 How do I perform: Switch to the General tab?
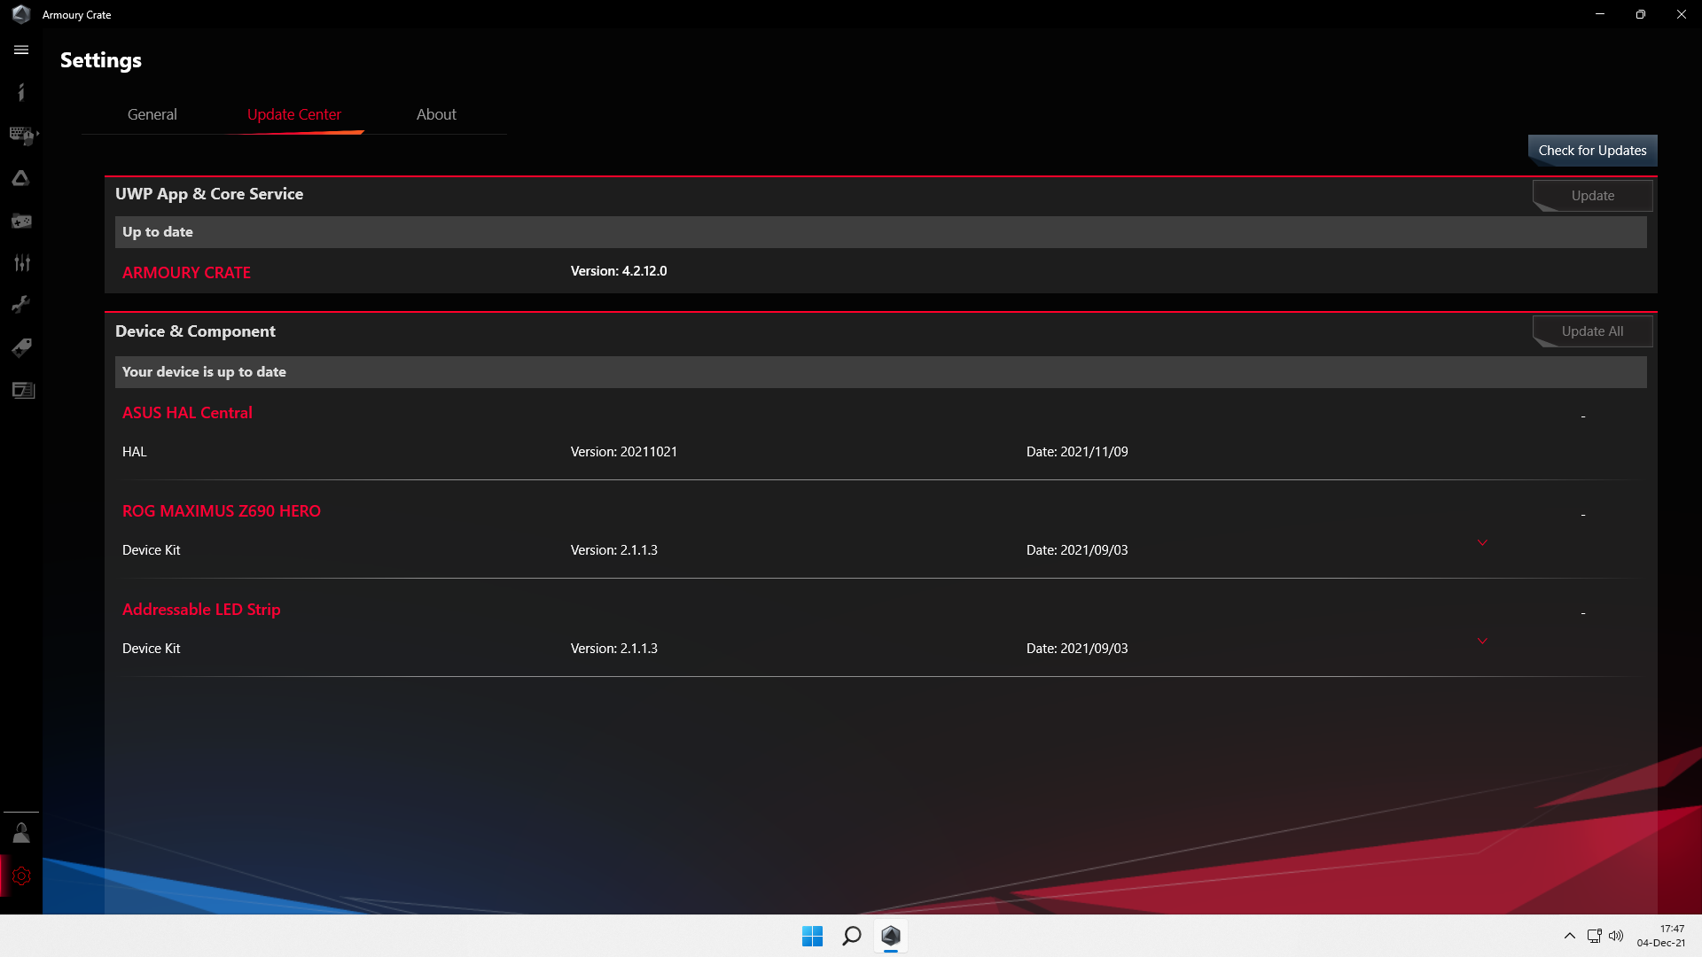point(152,114)
